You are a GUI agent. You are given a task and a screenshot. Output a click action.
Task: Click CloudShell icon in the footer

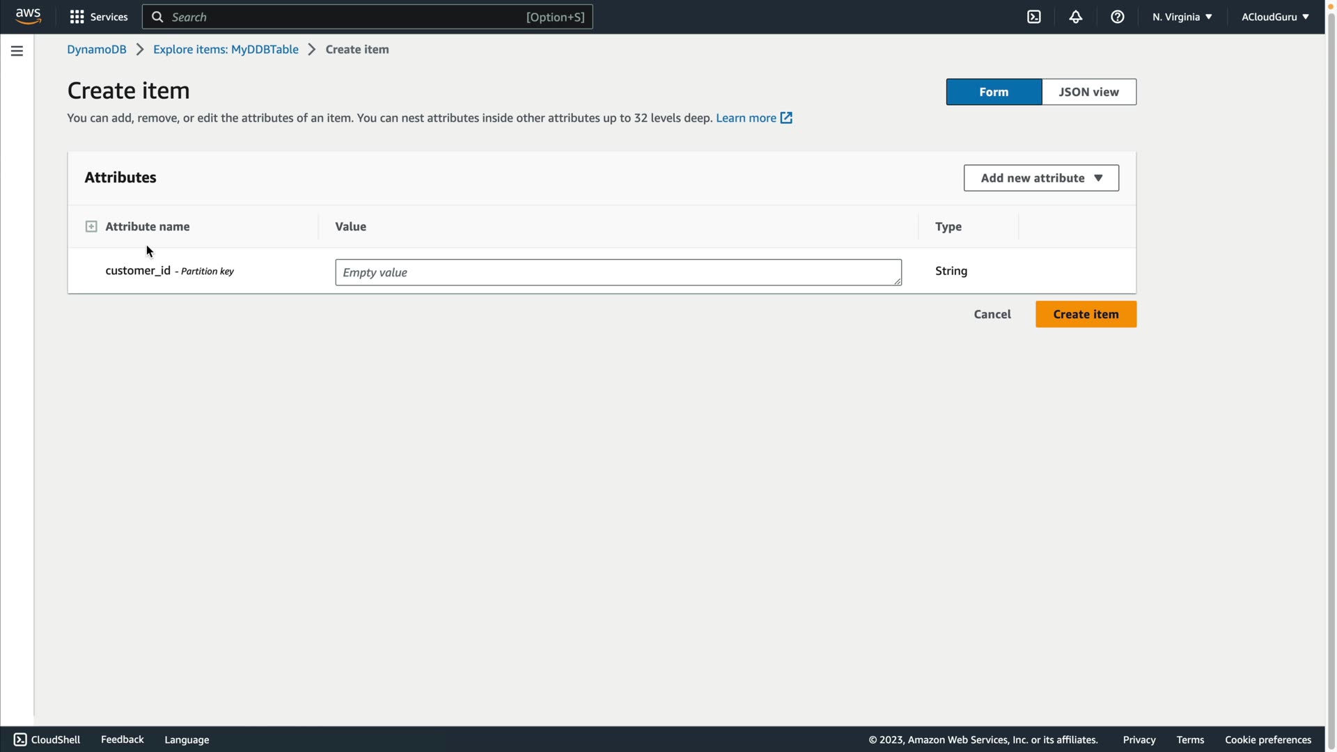coord(20,739)
